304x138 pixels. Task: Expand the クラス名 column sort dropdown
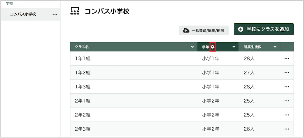coord(192,47)
